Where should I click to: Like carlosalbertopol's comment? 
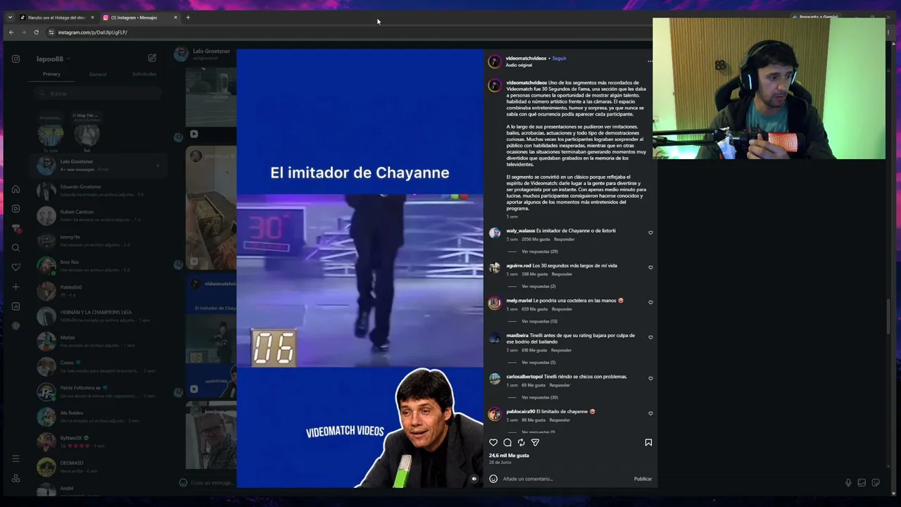tap(650, 378)
